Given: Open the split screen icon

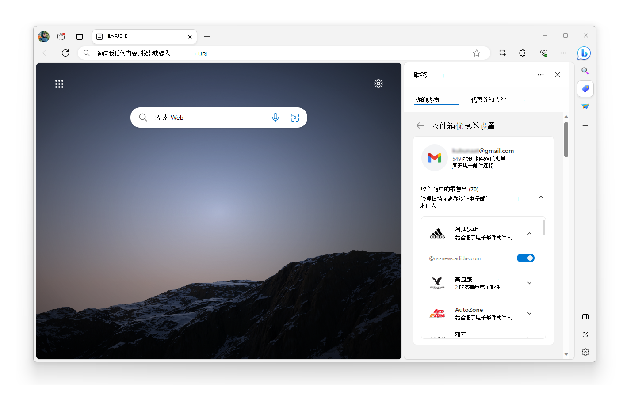Looking at the screenshot, I should pyautogui.click(x=502, y=53).
